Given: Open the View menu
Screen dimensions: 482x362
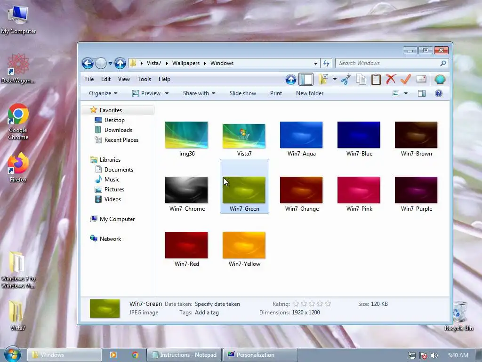Looking at the screenshot, I should tap(124, 79).
